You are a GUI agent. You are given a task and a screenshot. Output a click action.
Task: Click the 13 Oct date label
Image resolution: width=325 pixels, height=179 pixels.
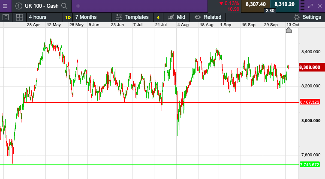293,25
